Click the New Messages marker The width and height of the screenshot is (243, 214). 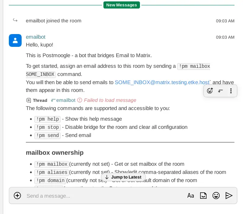pos(121,5)
